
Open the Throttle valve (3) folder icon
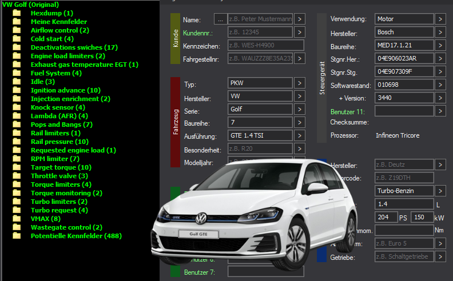pyautogui.click(x=17, y=176)
